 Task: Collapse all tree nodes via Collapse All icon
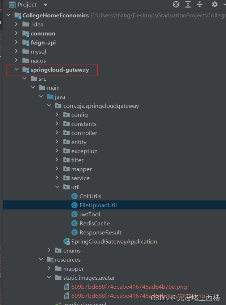tap(200, 4)
